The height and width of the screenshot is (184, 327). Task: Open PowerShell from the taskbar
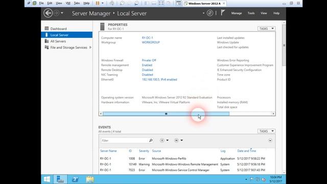pos(75,179)
